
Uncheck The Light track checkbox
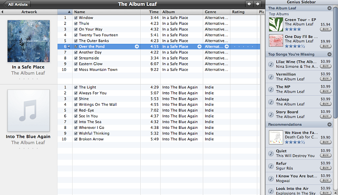(76, 87)
